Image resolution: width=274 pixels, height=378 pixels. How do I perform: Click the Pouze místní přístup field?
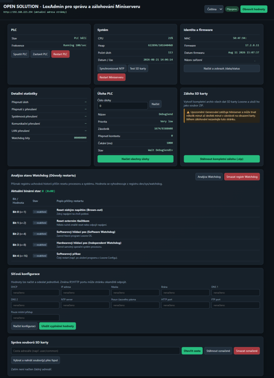click(x=35, y=318)
